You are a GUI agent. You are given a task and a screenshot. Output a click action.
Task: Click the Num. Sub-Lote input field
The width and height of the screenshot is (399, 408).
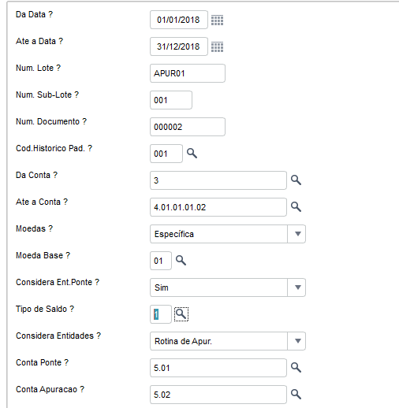(x=171, y=100)
